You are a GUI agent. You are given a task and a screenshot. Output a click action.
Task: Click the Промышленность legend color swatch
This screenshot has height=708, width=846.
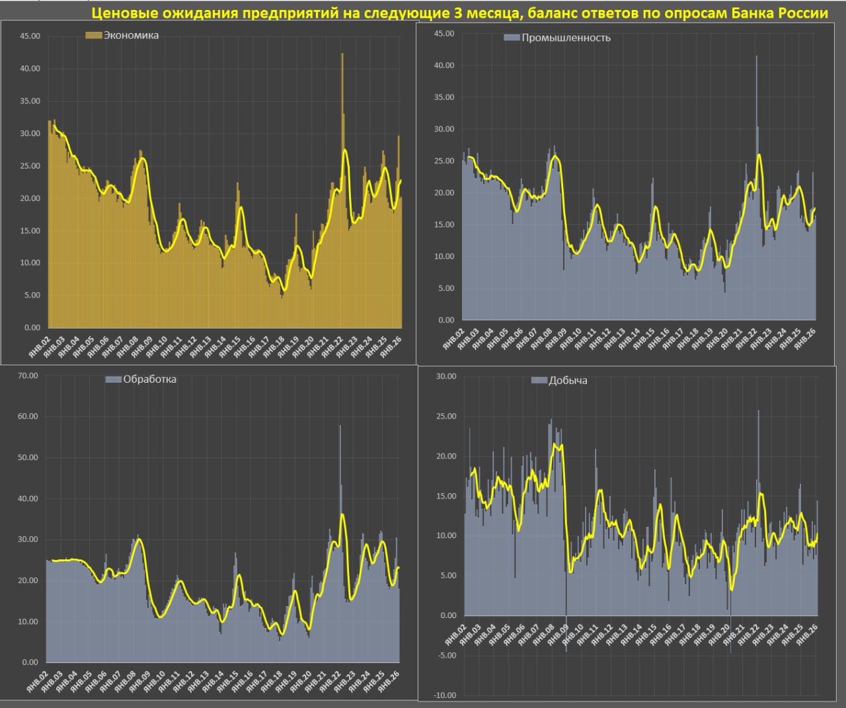[512, 38]
